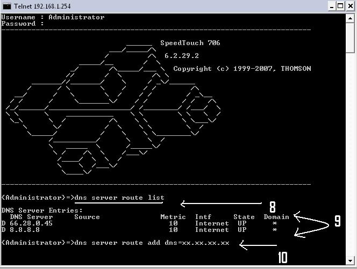Viewport: 357px width, 269px height.
Task: Click the scrollbar down arrow
Action: click(352, 263)
